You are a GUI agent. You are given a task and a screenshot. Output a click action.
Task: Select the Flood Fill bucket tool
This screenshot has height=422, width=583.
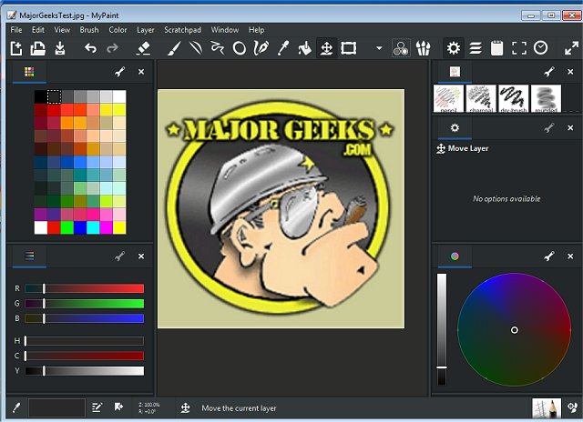tap(305, 47)
